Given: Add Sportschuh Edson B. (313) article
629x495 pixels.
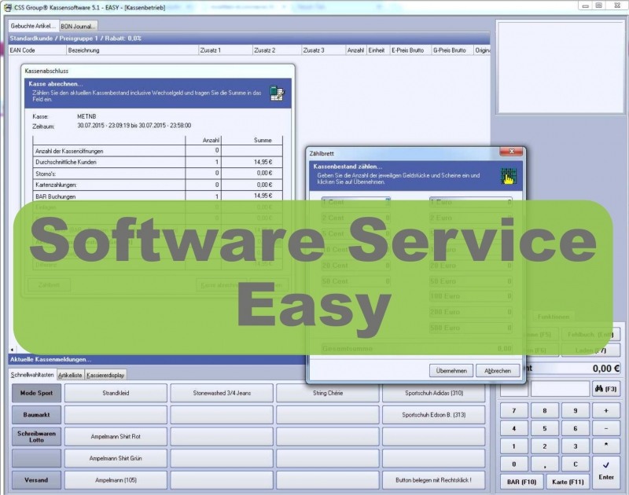Looking at the screenshot, I should pyautogui.click(x=434, y=415).
